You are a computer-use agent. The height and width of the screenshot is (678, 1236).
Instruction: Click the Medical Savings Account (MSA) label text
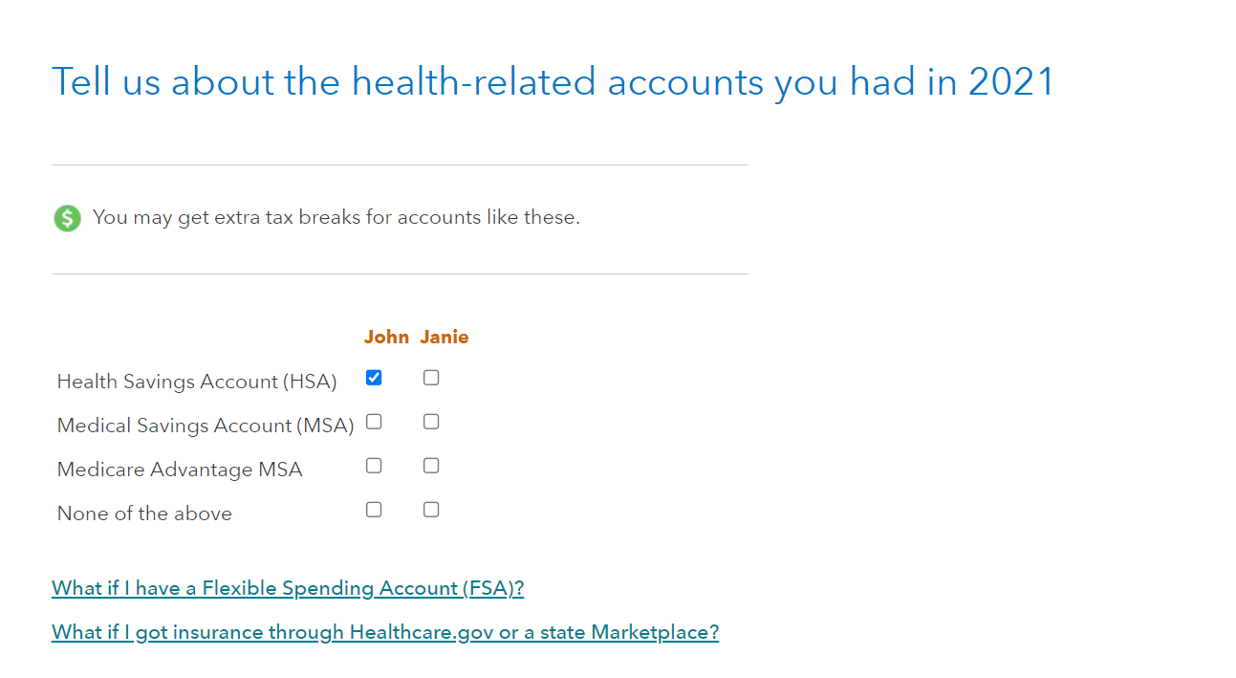click(206, 426)
